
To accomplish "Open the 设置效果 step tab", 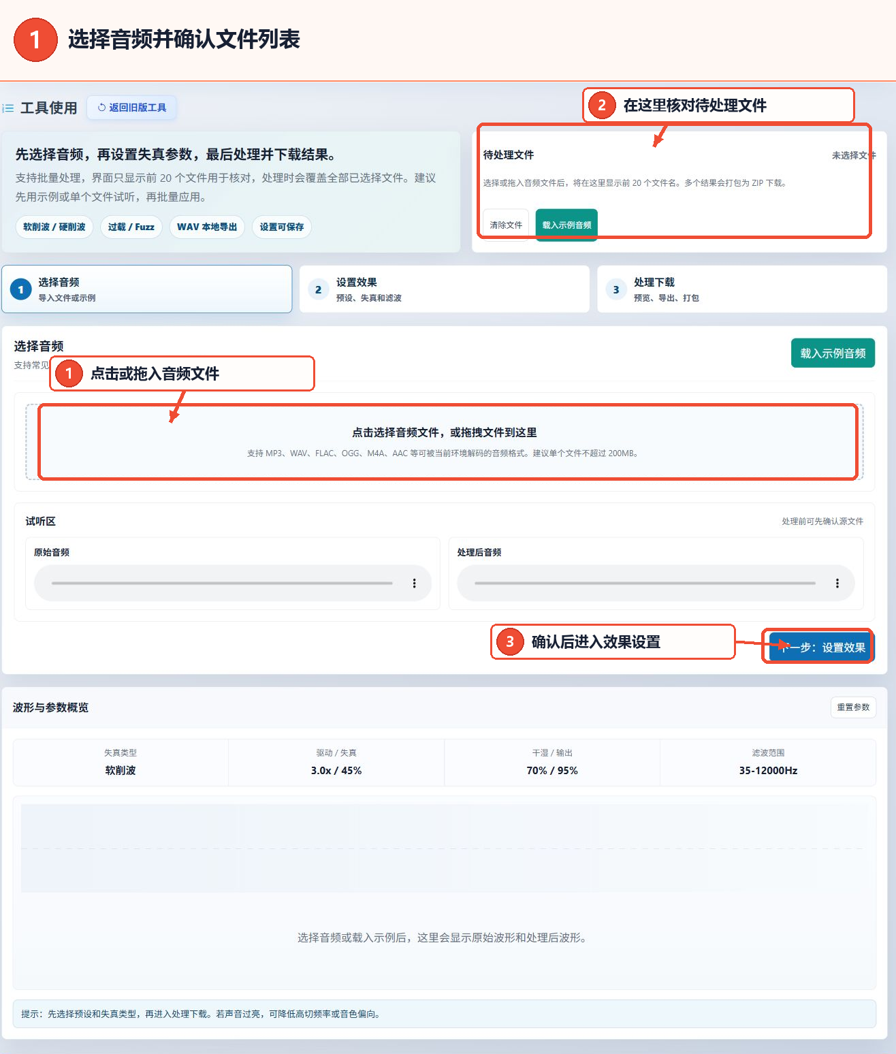I will pyautogui.click(x=445, y=289).
